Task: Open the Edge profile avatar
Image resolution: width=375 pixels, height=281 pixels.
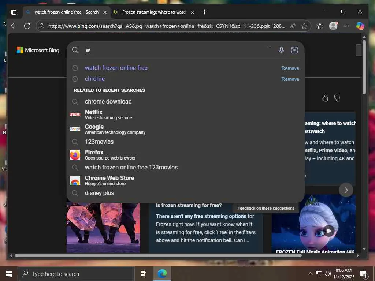Action: tap(333, 26)
